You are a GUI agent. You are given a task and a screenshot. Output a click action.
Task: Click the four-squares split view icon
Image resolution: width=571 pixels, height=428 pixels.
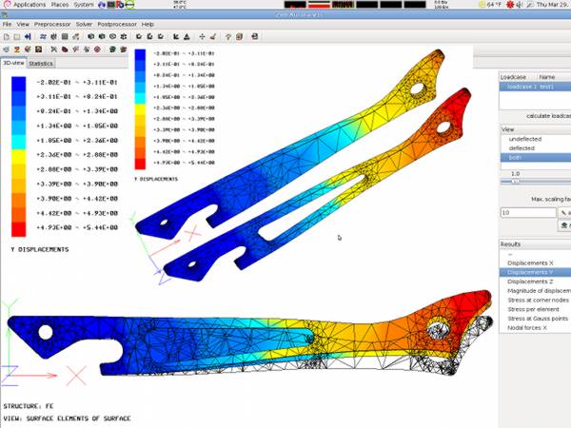pos(124,36)
